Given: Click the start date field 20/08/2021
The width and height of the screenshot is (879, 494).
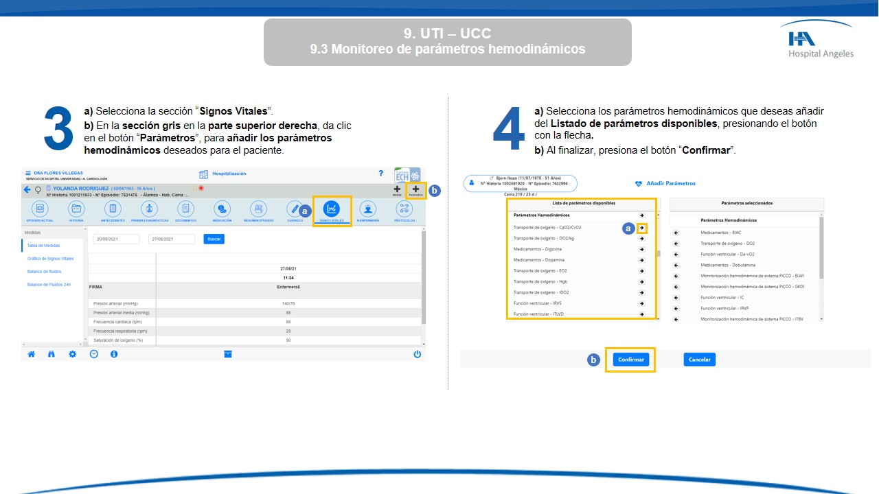Looking at the screenshot, I should coord(116,239).
